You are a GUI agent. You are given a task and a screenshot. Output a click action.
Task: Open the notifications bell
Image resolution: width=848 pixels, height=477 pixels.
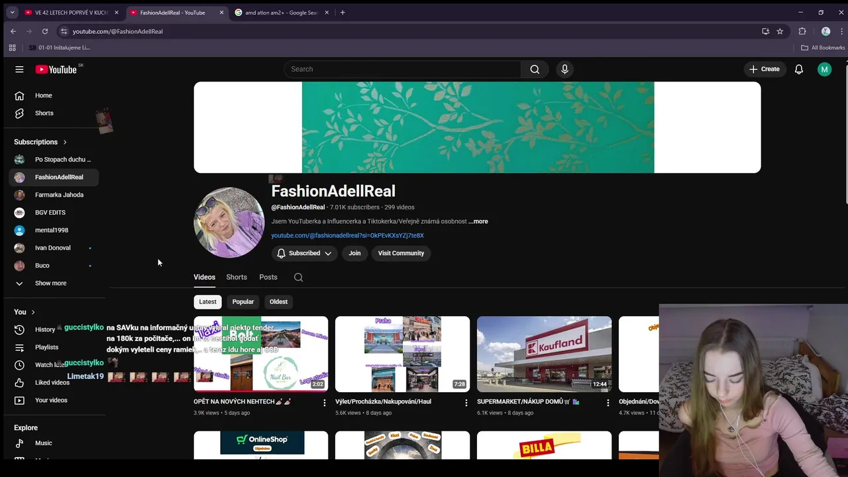pyautogui.click(x=799, y=69)
